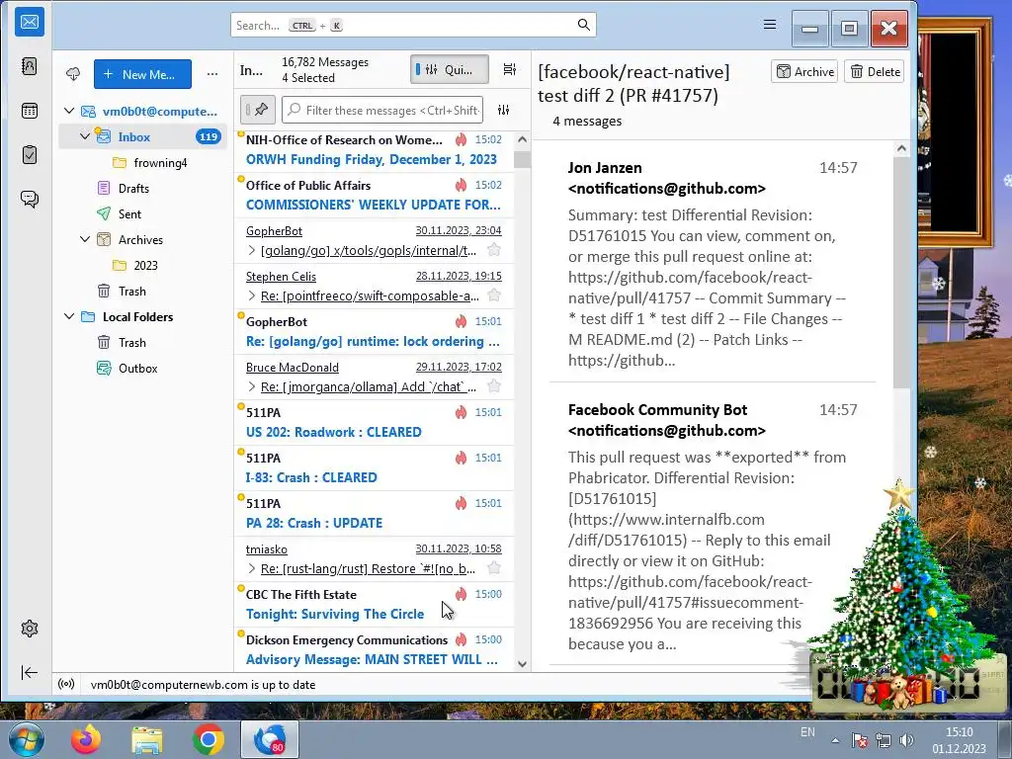1012x759 pixels.
Task: Star the tmiasko rust-lang thread
Action: (494, 568)
